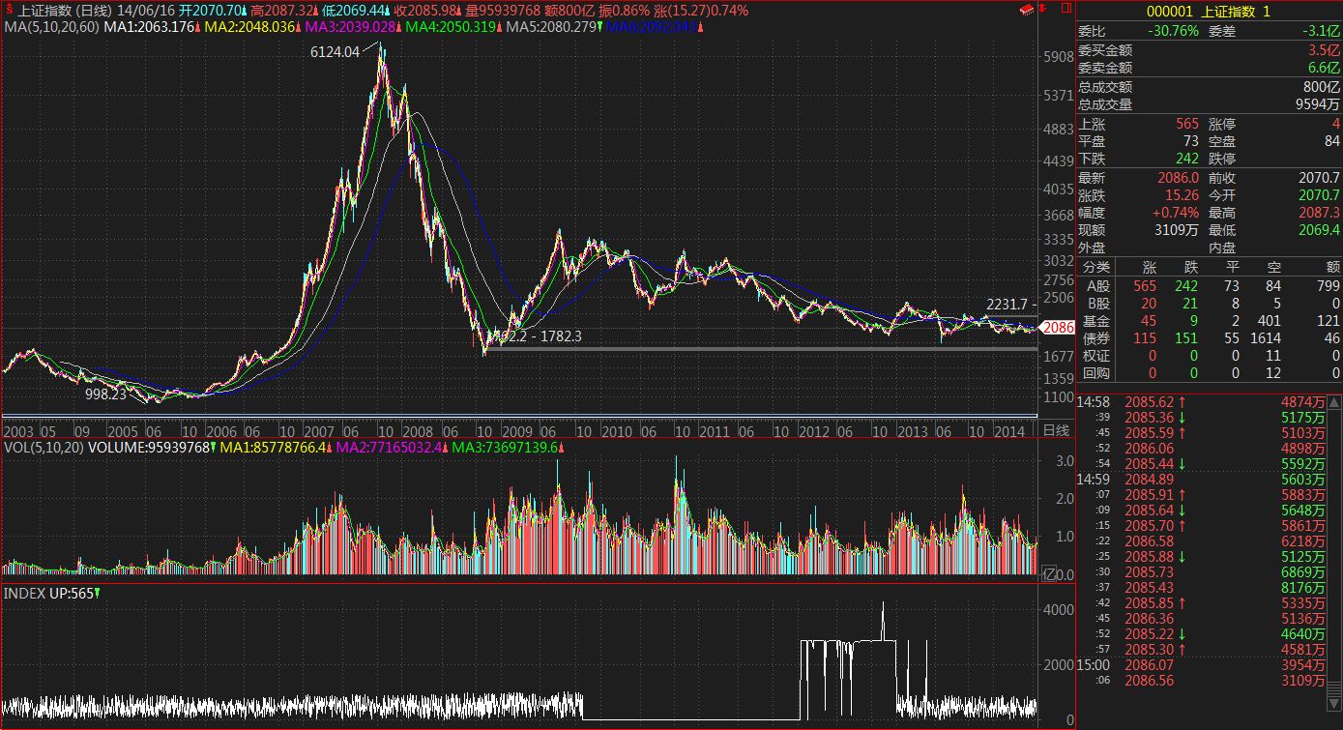Click the red 2086 price tag
1343x730 pixels.
(1059, 328)
